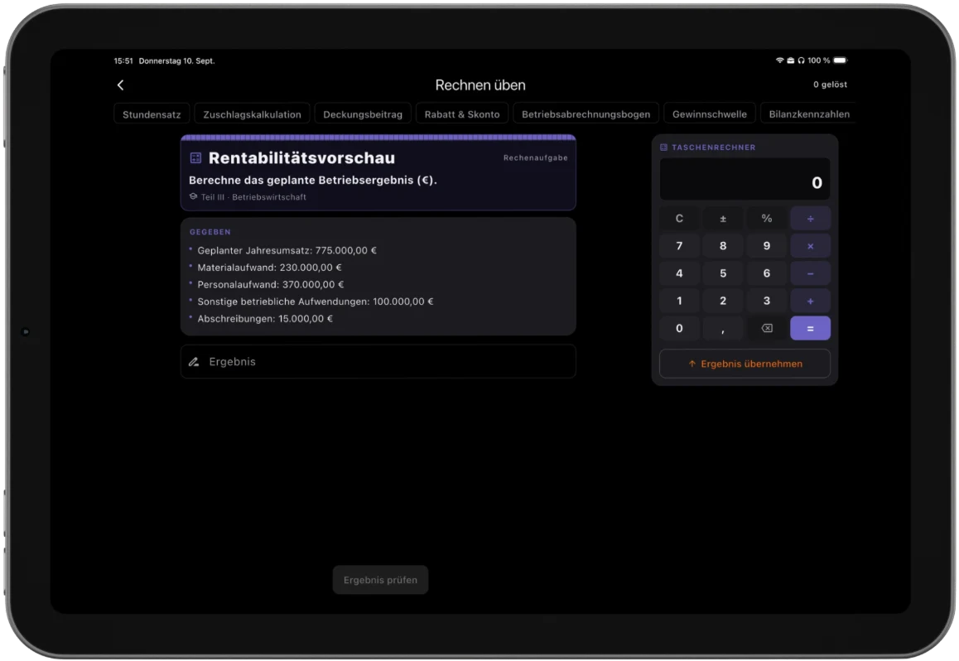Switch to the Zuschlagskalkulation tab
This screenshot has width=959, height=661.
click(x=252, y=114)
